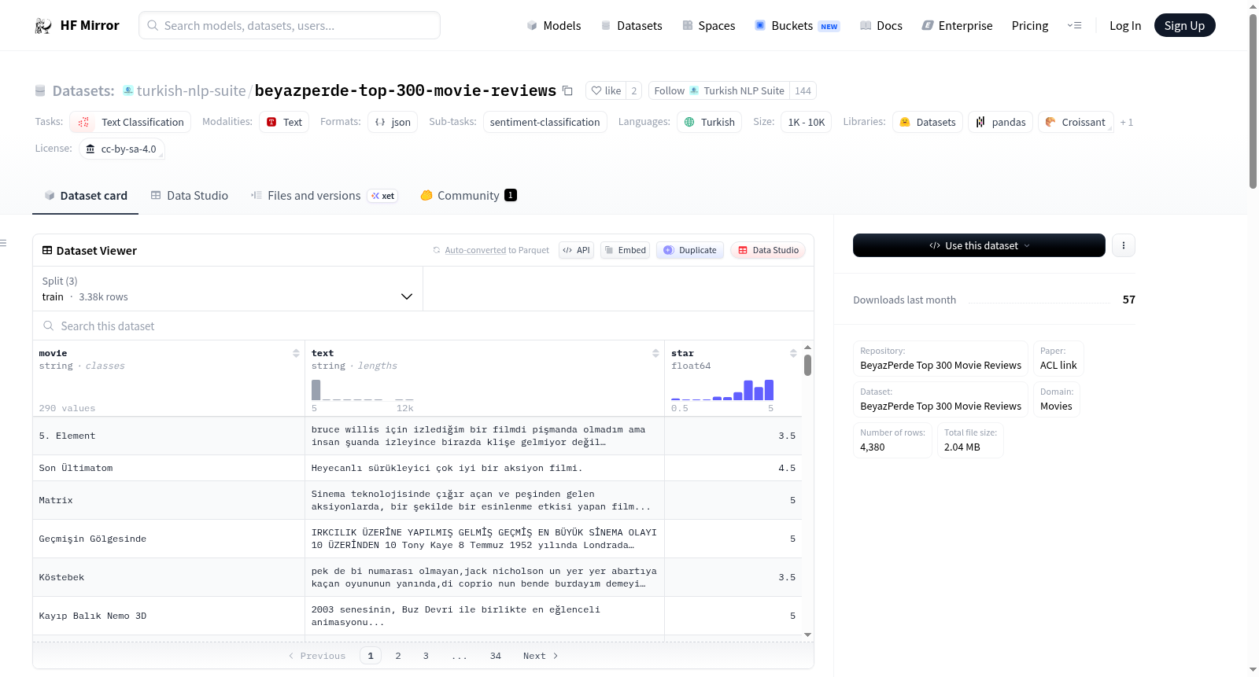Viewport: 1259px width, 677px height.
Task: Go to Datasets in top navigation
Action: [x=632, y=26]
